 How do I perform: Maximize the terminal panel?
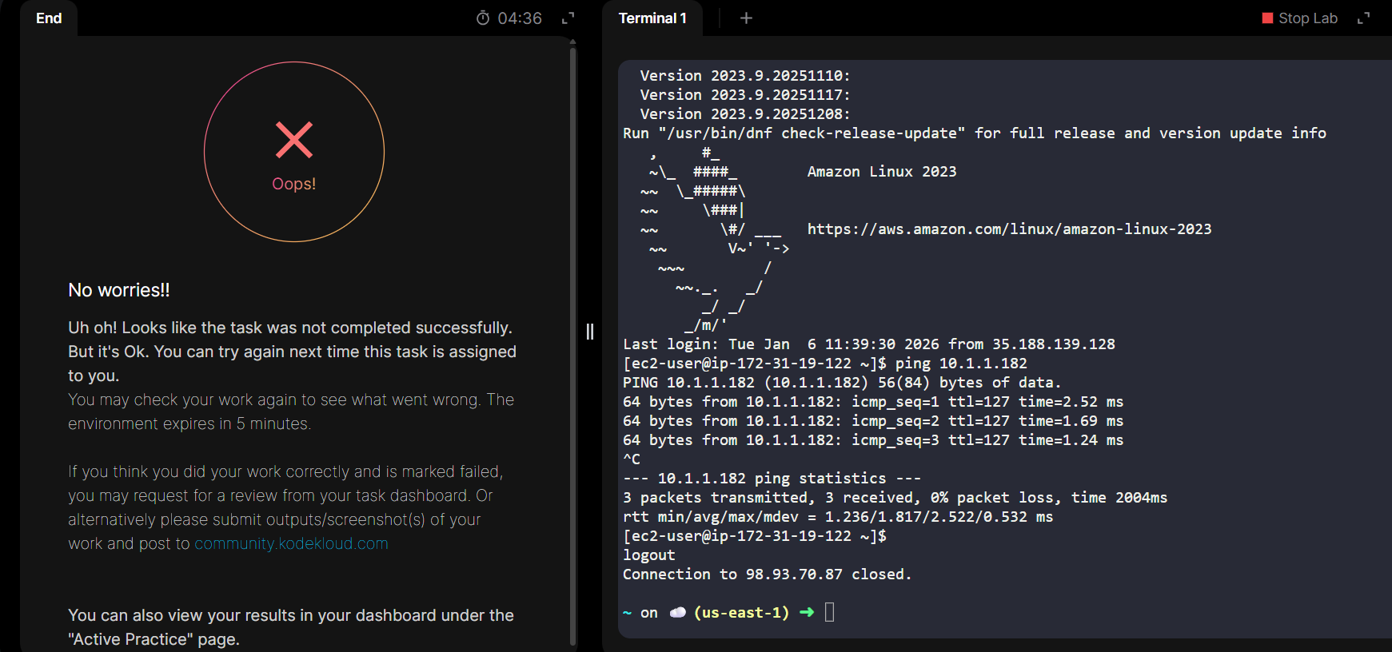click(1364, 18)
